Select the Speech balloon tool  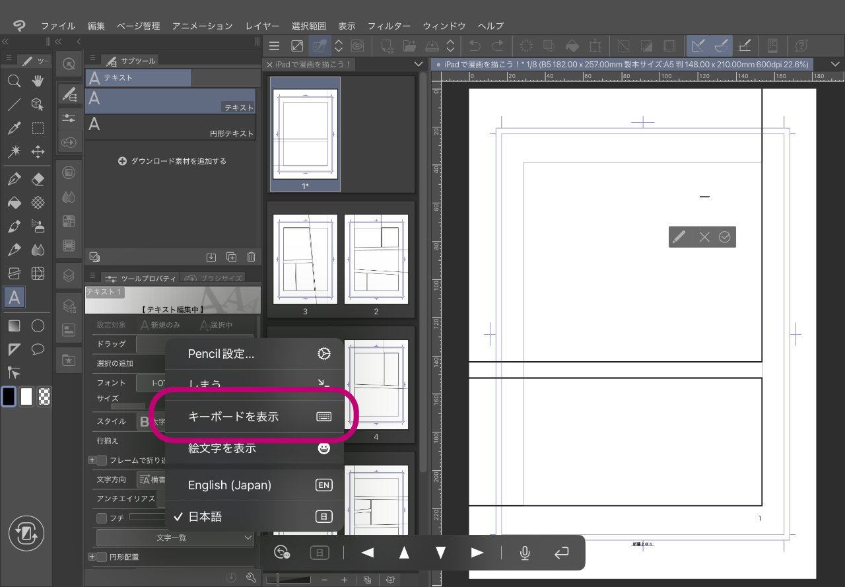coord(38,349)
